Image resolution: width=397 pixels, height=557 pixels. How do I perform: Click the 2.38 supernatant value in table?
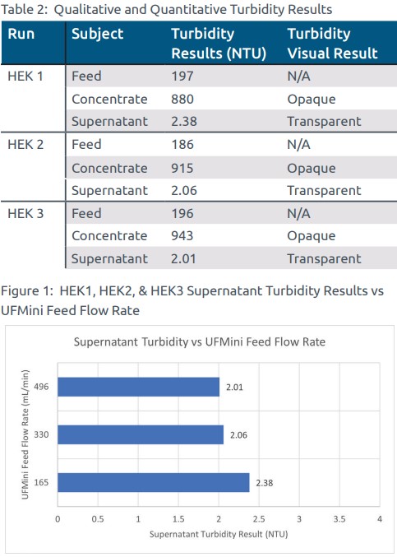(184, 122)
